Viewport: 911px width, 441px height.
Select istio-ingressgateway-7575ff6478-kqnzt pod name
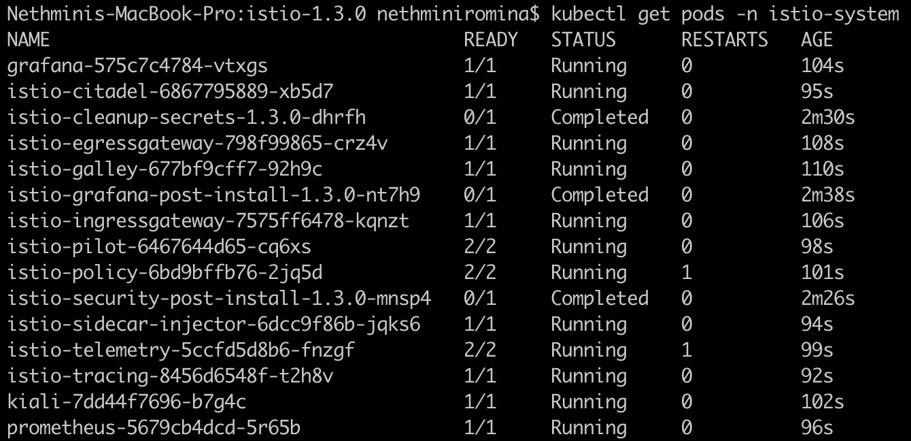(x=208, y=221)
